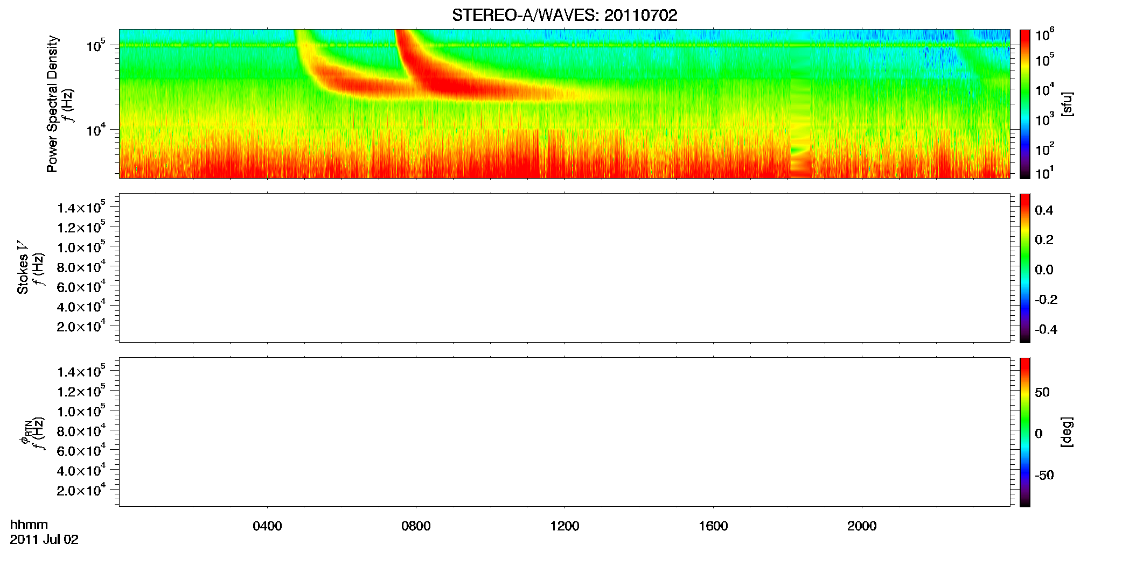Click the Stokes V colorbar
Image resolution: width=1129 pixels, height=581 pixels.
(x=1025, y=268)
